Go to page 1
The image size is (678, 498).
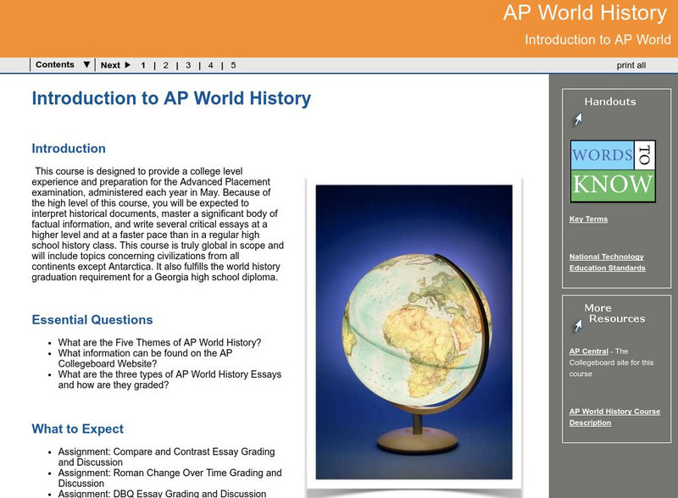click(143, 65)
